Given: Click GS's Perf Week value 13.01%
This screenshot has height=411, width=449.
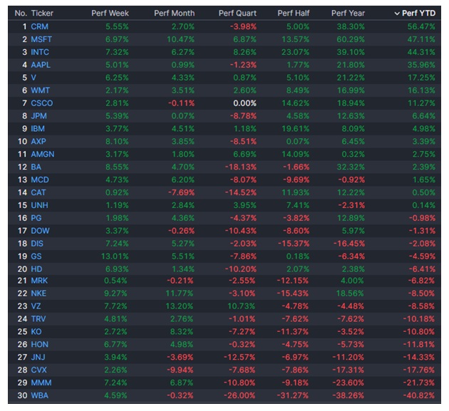Looking at the screenshot, I should click(x=115, y=256).
